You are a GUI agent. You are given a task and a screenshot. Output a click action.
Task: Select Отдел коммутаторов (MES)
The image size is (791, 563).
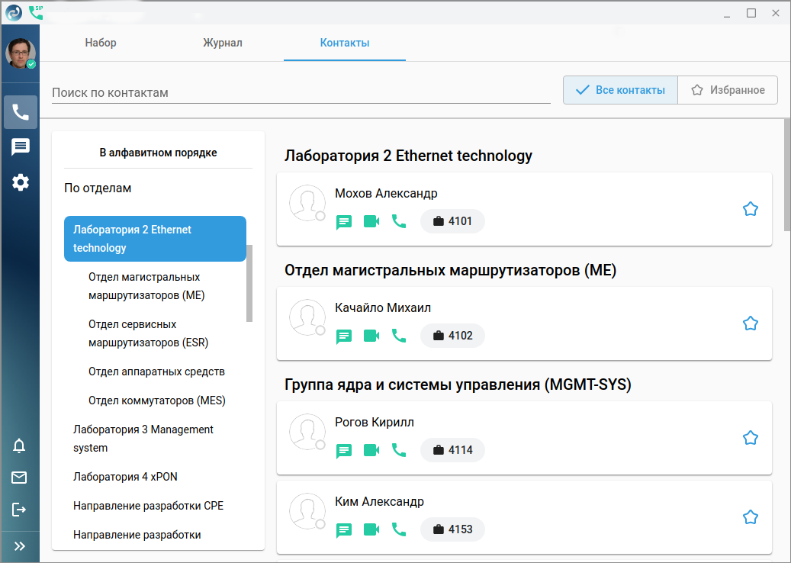[157, 401]
